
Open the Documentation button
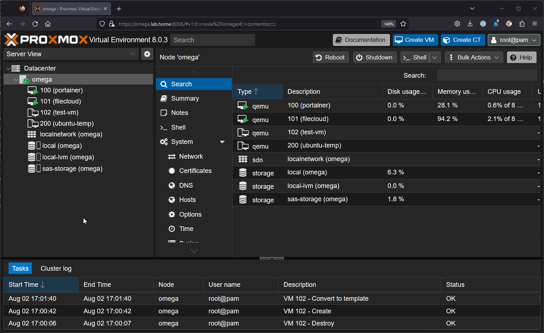361,40
